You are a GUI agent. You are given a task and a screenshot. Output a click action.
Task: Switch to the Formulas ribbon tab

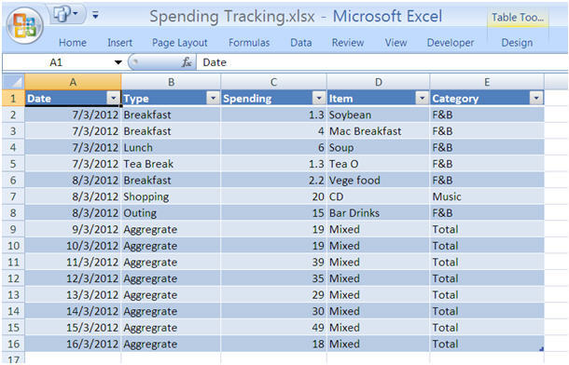click(249, 43)
